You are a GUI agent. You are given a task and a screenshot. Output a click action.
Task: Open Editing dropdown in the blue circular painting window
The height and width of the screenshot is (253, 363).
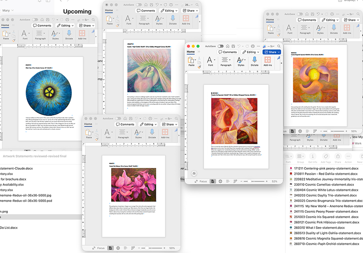pyautogui.click(x=65, y=26)
